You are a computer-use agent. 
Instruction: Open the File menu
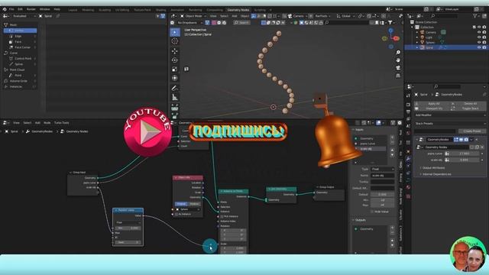click(x=11, y=9)
